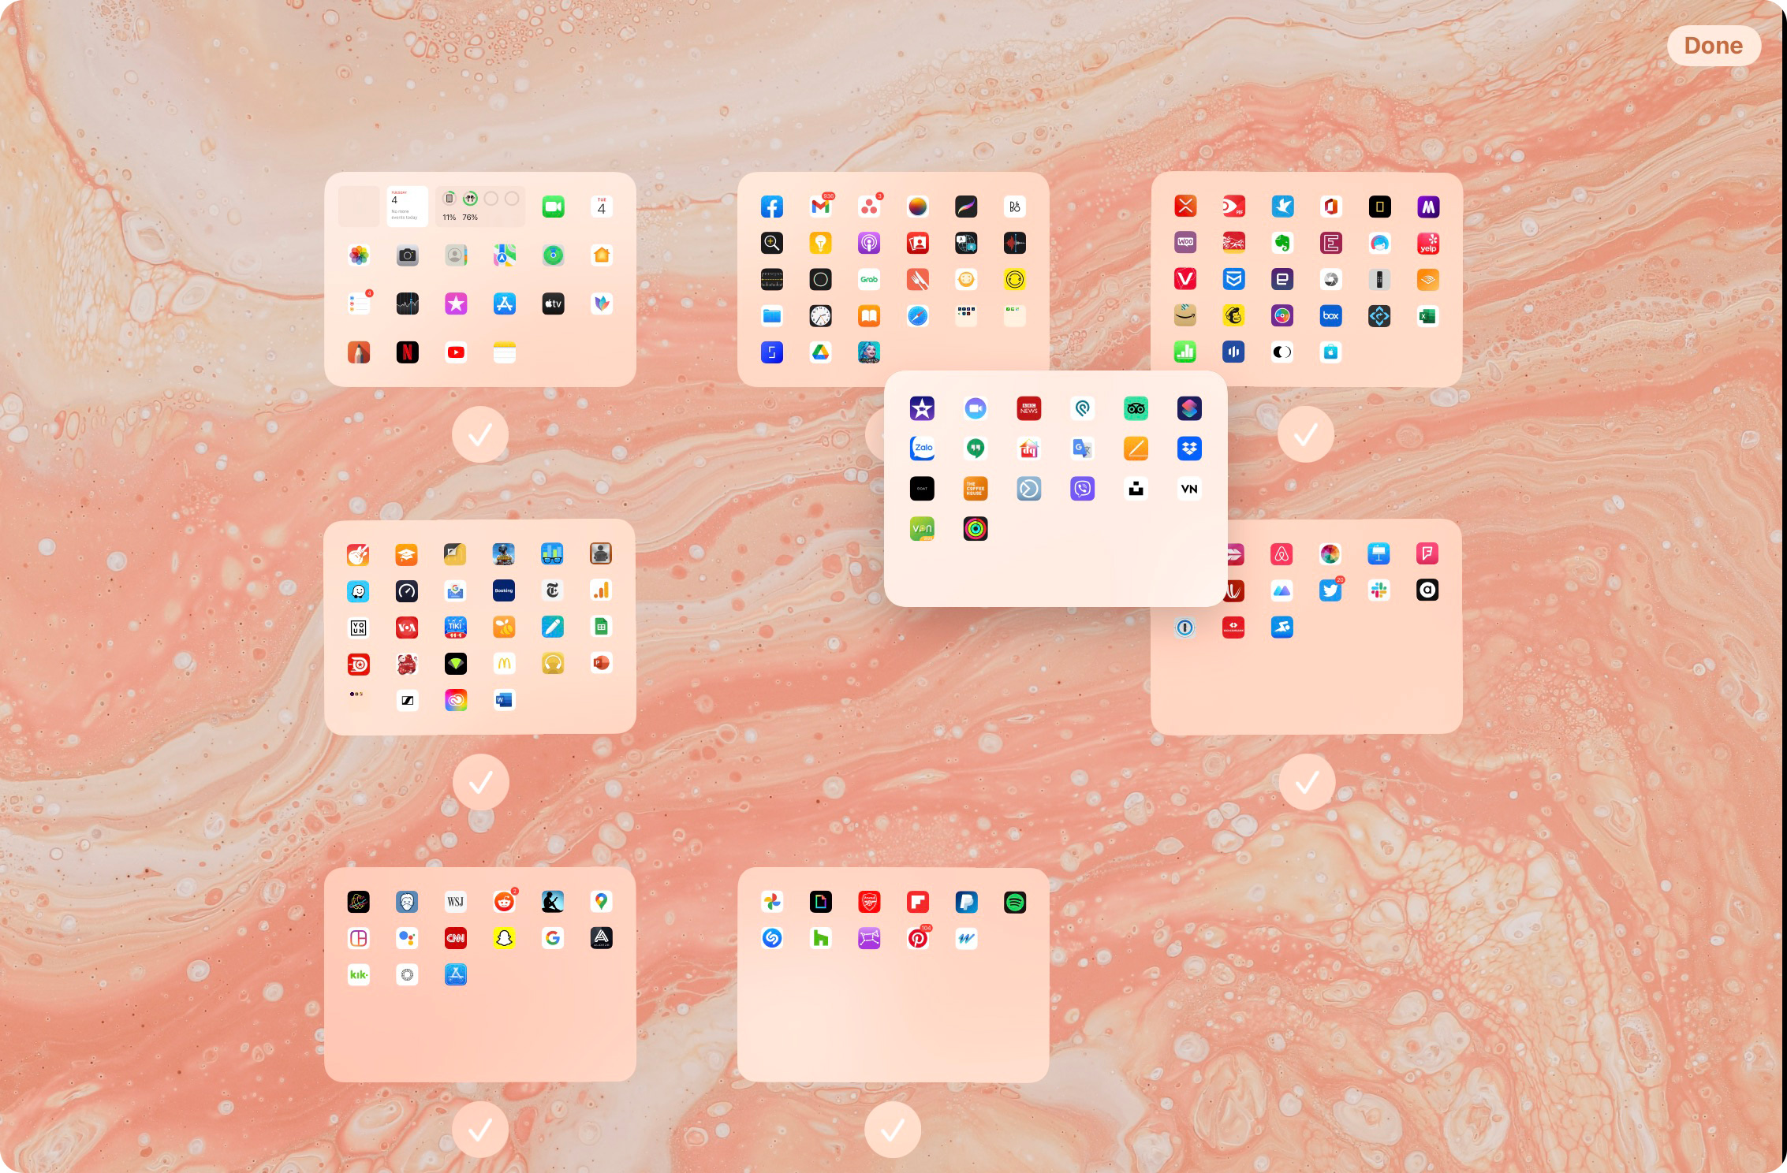Tap the Dropbox icon
1787x1173 pixels.
(x=1189, y=449)
